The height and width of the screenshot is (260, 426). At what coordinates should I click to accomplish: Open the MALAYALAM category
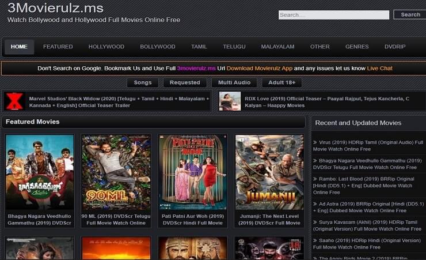(277, 47)
